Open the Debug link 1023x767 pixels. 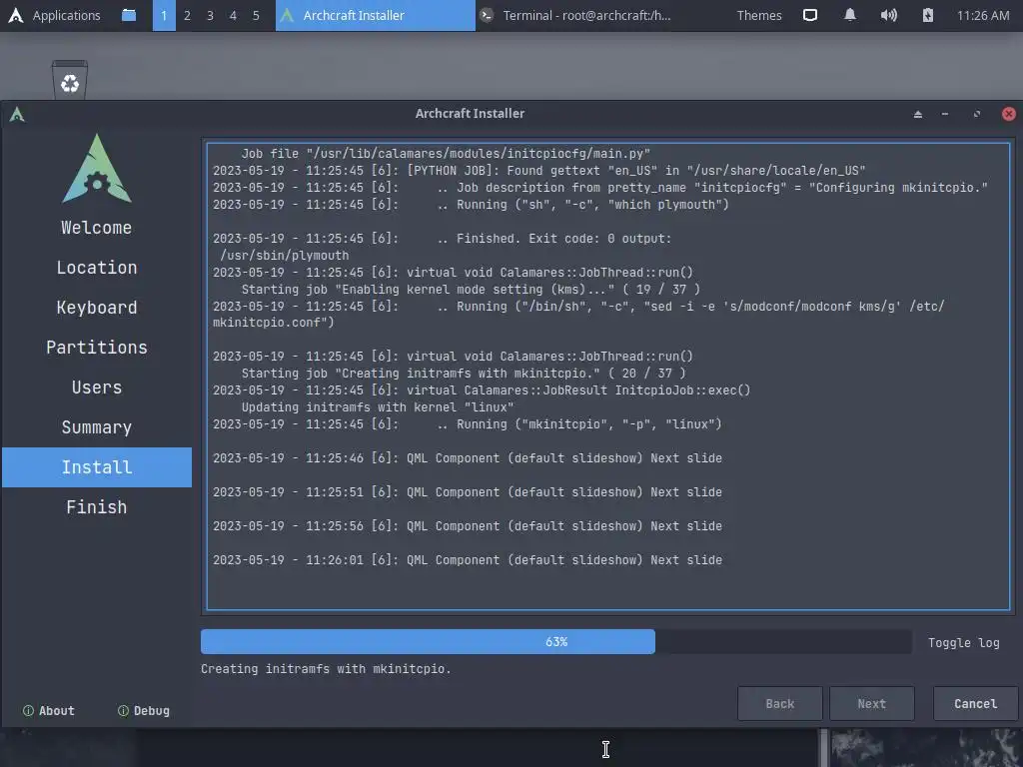[144, 711]
